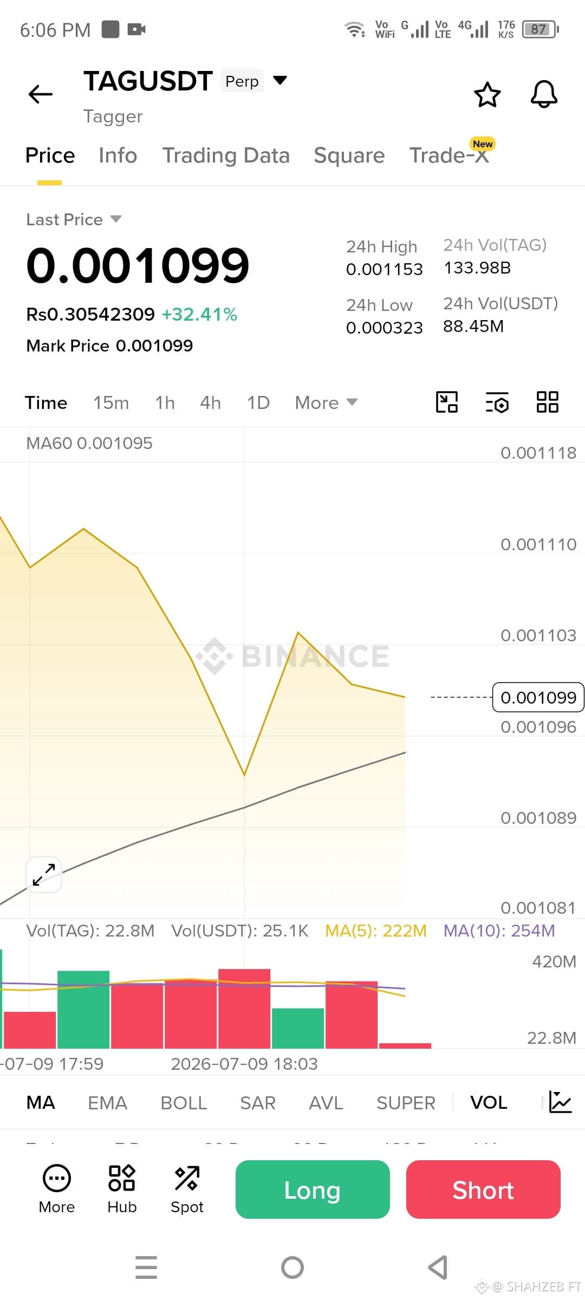Screen dimensions: 585x1300
Task: Add TAGUSDT to favorites with star icon
Action: point(487,95)
